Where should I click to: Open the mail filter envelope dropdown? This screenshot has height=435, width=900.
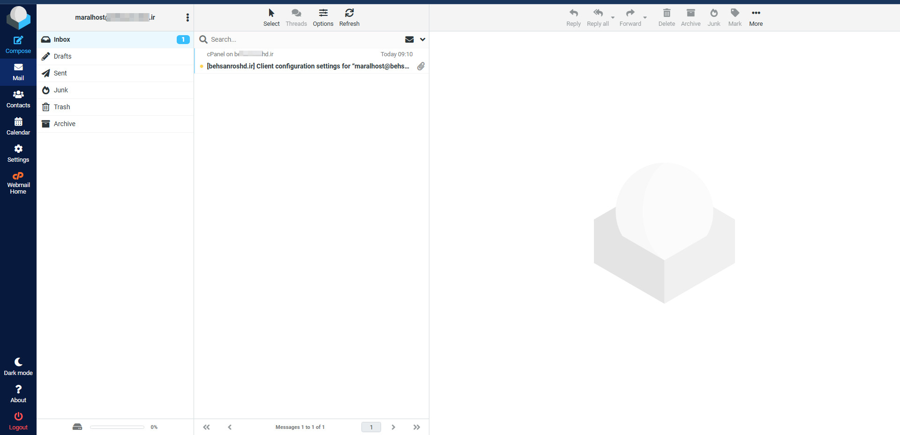coord(409,39)
